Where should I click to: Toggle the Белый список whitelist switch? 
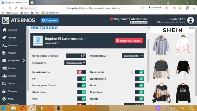pos(82,72)
